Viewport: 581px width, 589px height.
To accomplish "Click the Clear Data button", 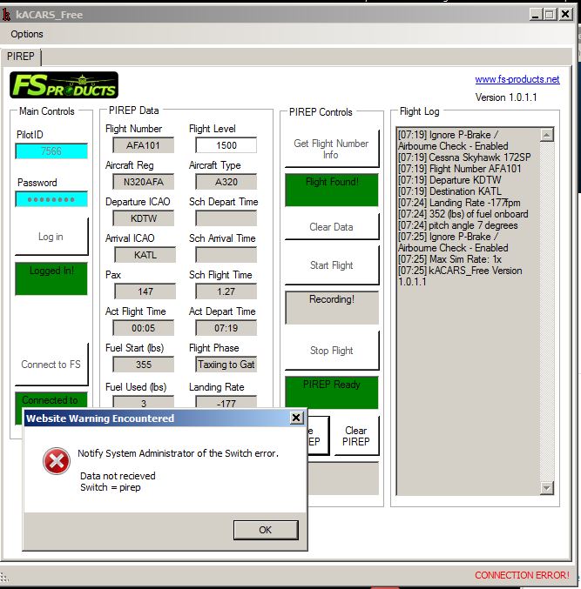I will pyautogui.click(x=331, y=227).
